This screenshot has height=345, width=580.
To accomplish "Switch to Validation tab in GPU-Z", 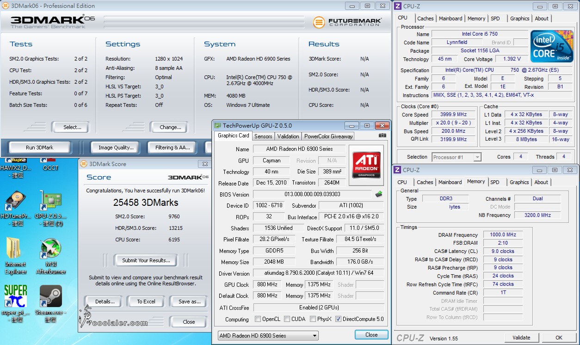I will (x=288, y=136).
